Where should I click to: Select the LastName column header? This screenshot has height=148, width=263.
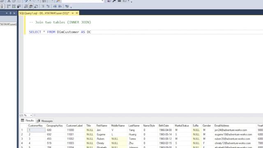(134, 126)
